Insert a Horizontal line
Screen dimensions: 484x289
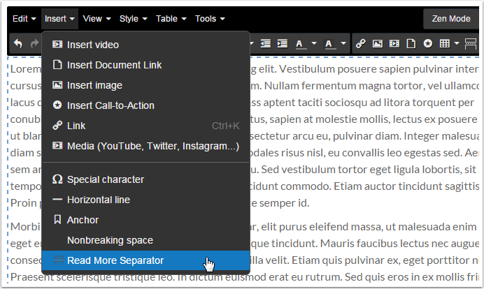click(145, 200)
